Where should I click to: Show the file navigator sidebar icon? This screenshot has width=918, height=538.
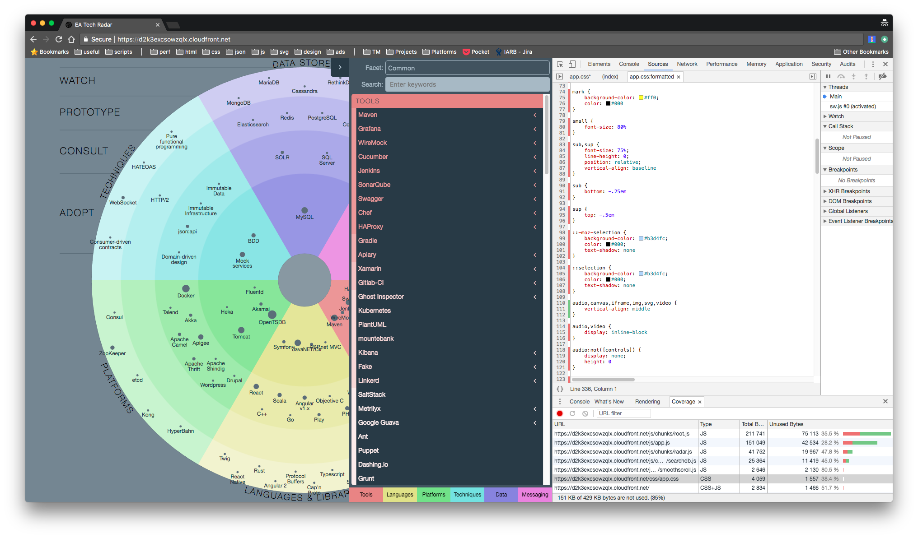559,77
